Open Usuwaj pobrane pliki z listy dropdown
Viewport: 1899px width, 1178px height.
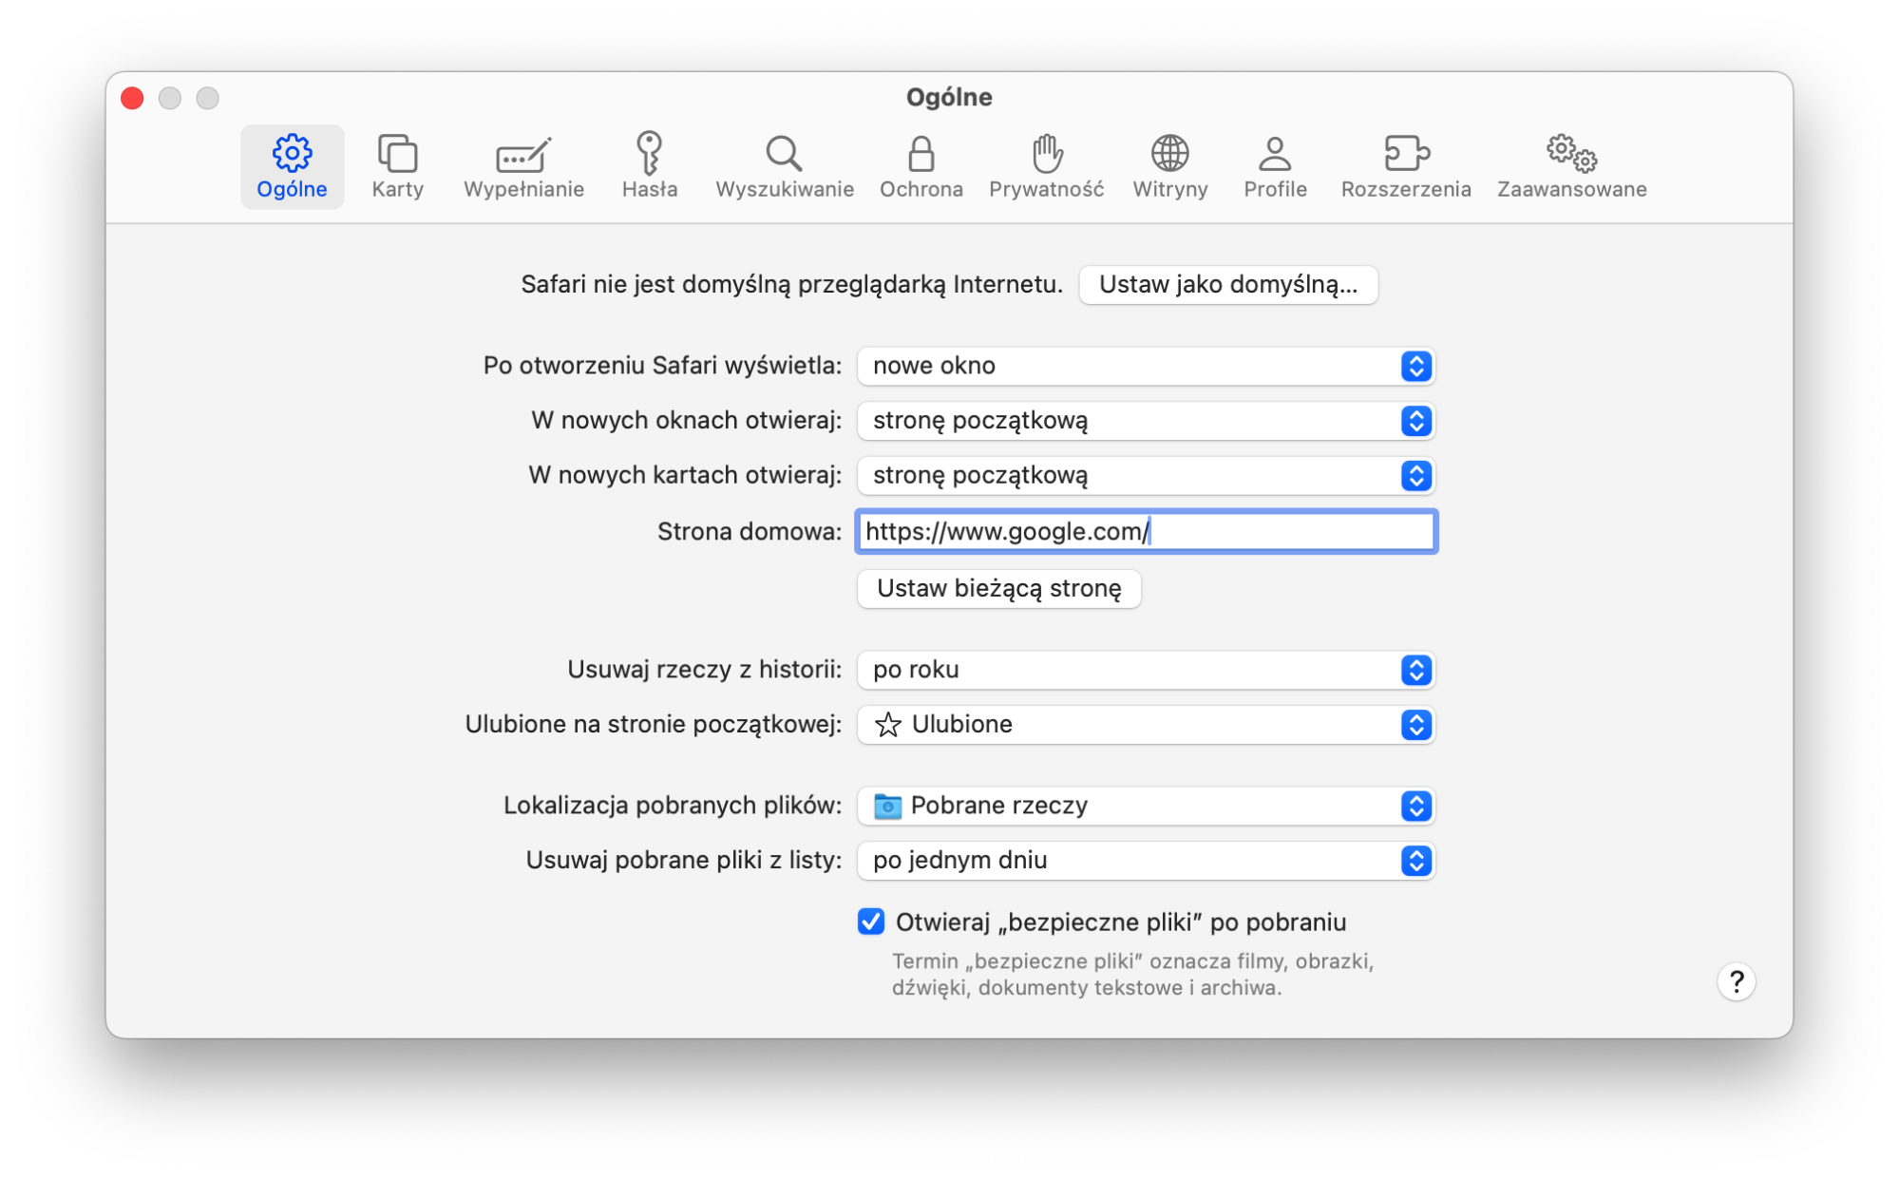coord(1146,861)
